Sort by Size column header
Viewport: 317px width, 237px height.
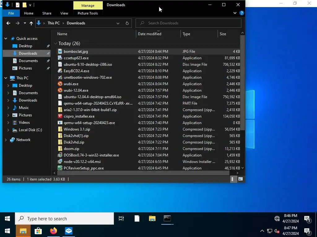coord(229,34)
